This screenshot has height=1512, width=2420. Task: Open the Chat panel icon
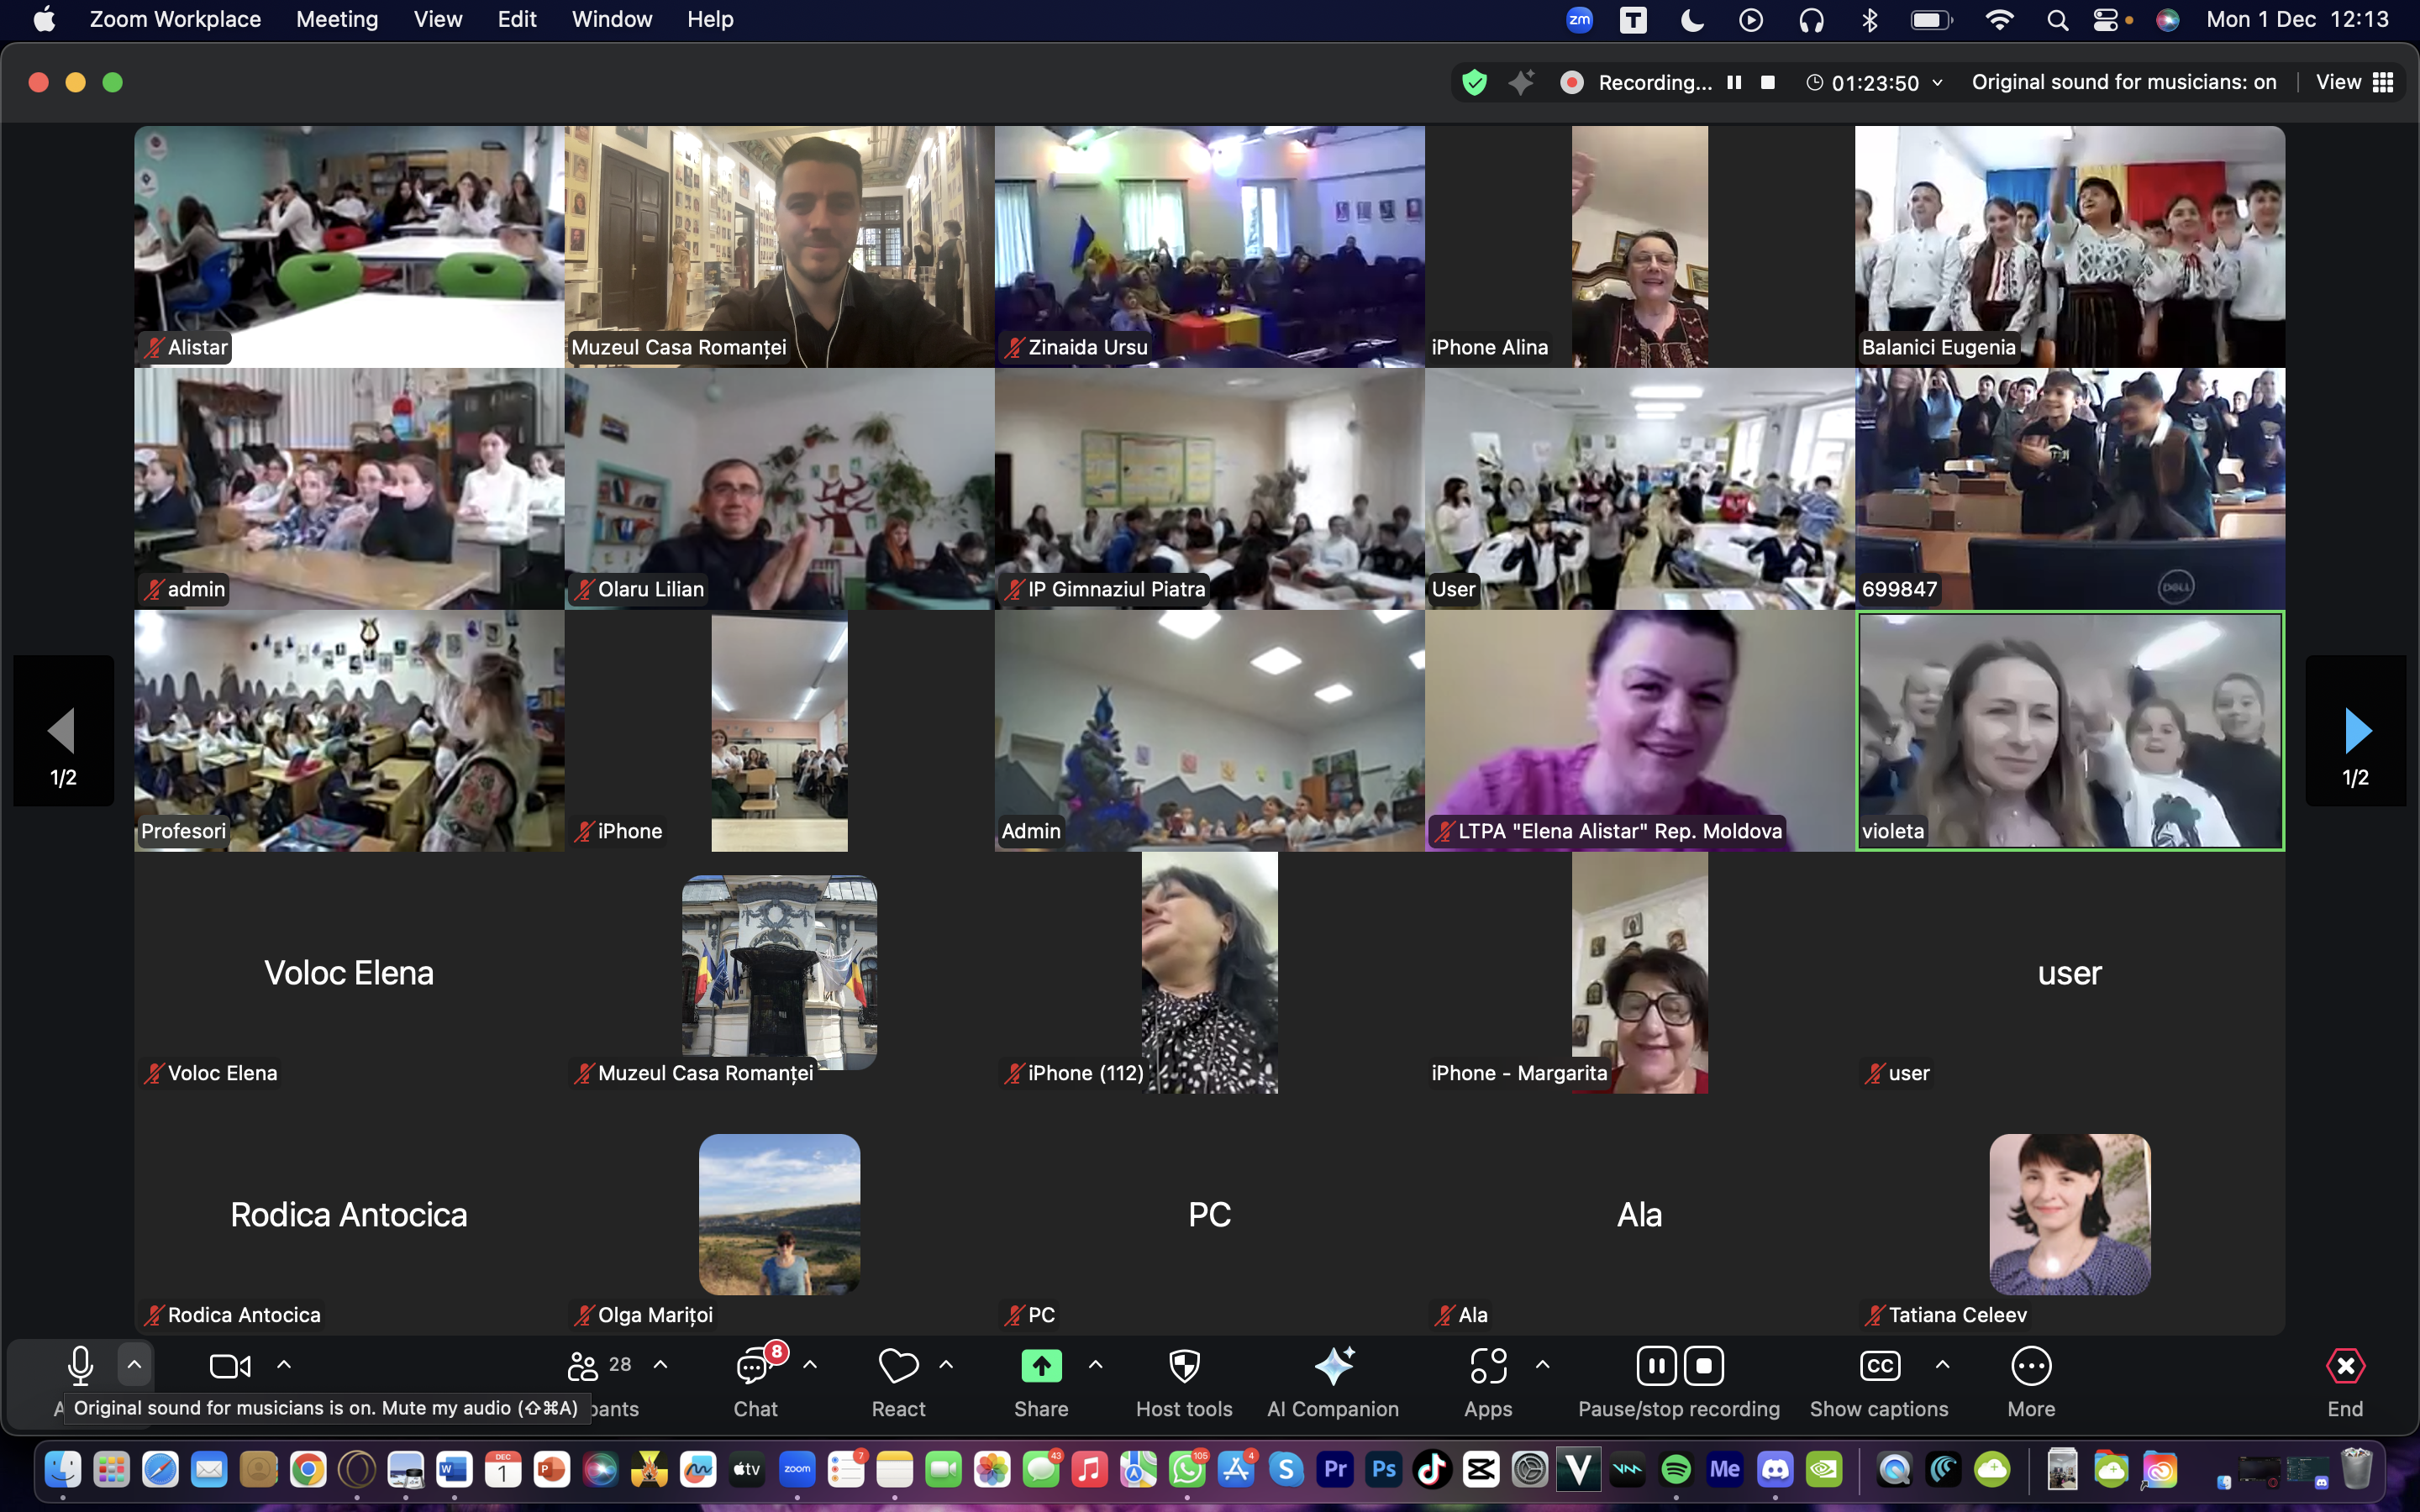pyautogui.click(x=753, y=1367)
